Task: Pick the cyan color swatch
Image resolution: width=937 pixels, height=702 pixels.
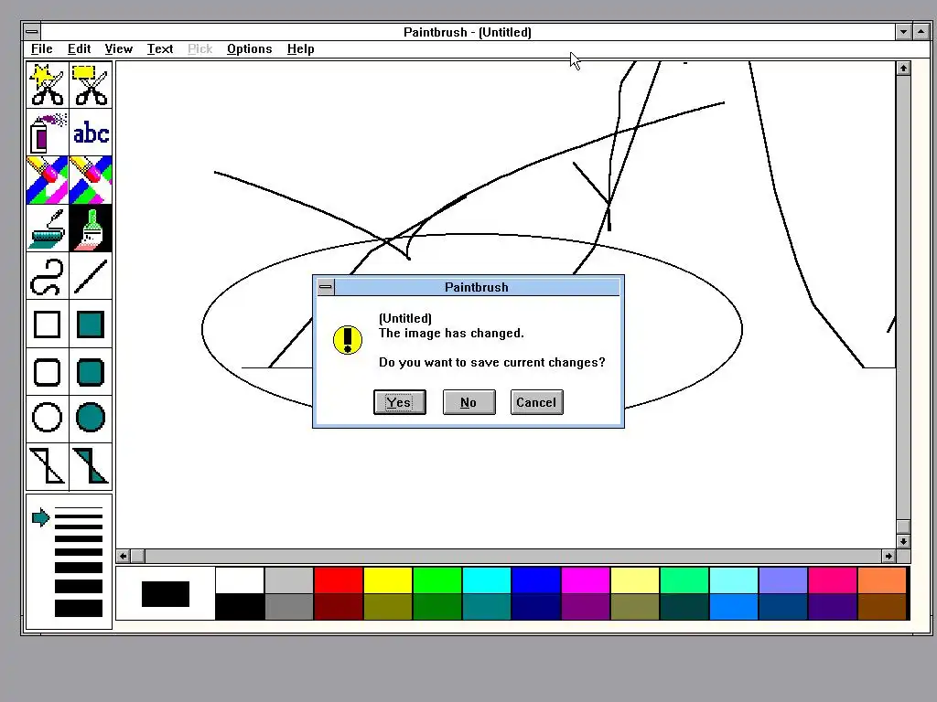Action: click(487, 580)
